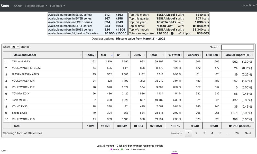Click the Stats site brand logo text

tap(4, 6)
